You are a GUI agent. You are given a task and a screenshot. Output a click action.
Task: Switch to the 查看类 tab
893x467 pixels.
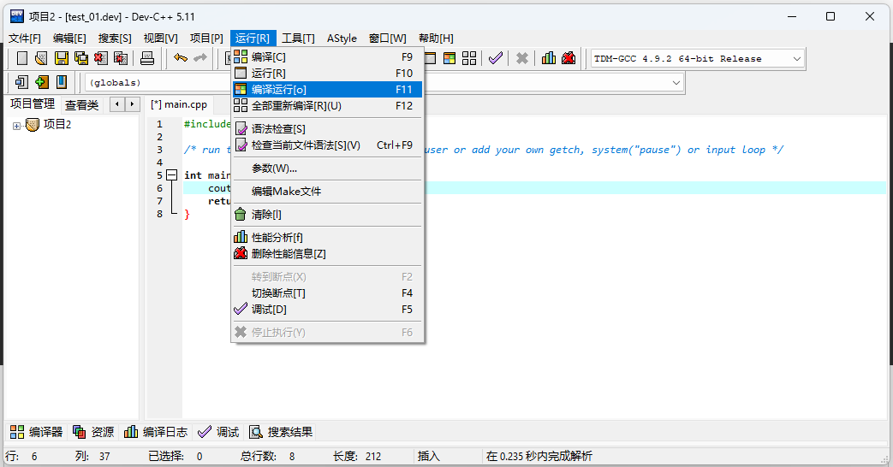coord(82,104)
